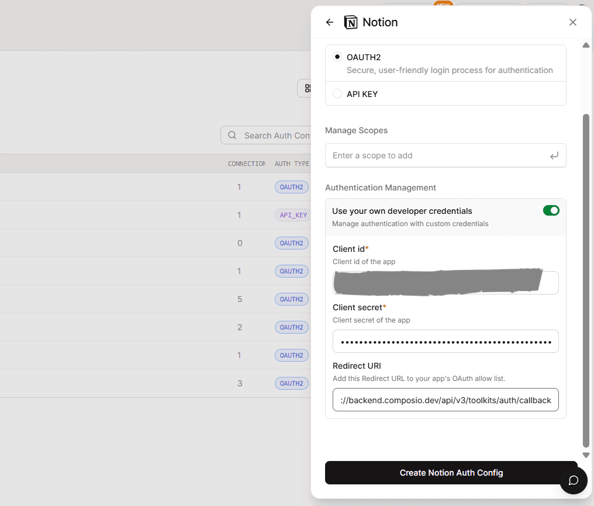Close the Notion auth config panel
This screenshot has width=594, height=506.
click(x=573, y=22)
